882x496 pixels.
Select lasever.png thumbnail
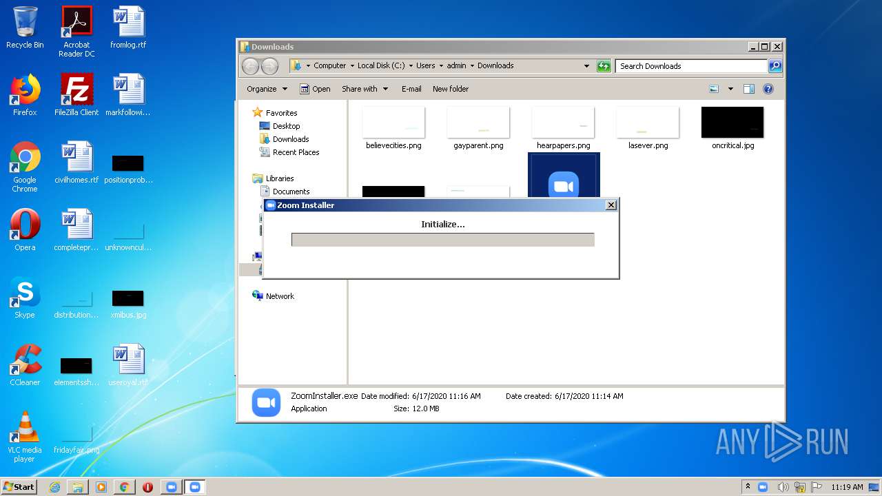[x=648, y=128]
